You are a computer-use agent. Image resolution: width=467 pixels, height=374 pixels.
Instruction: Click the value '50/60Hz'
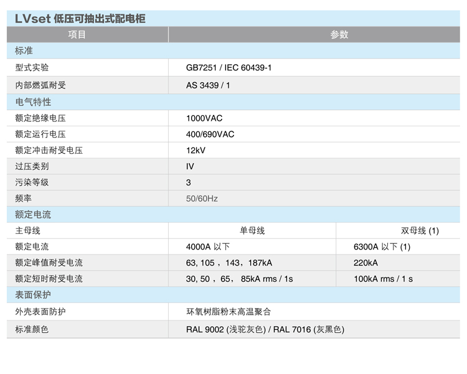coord(202,199)
